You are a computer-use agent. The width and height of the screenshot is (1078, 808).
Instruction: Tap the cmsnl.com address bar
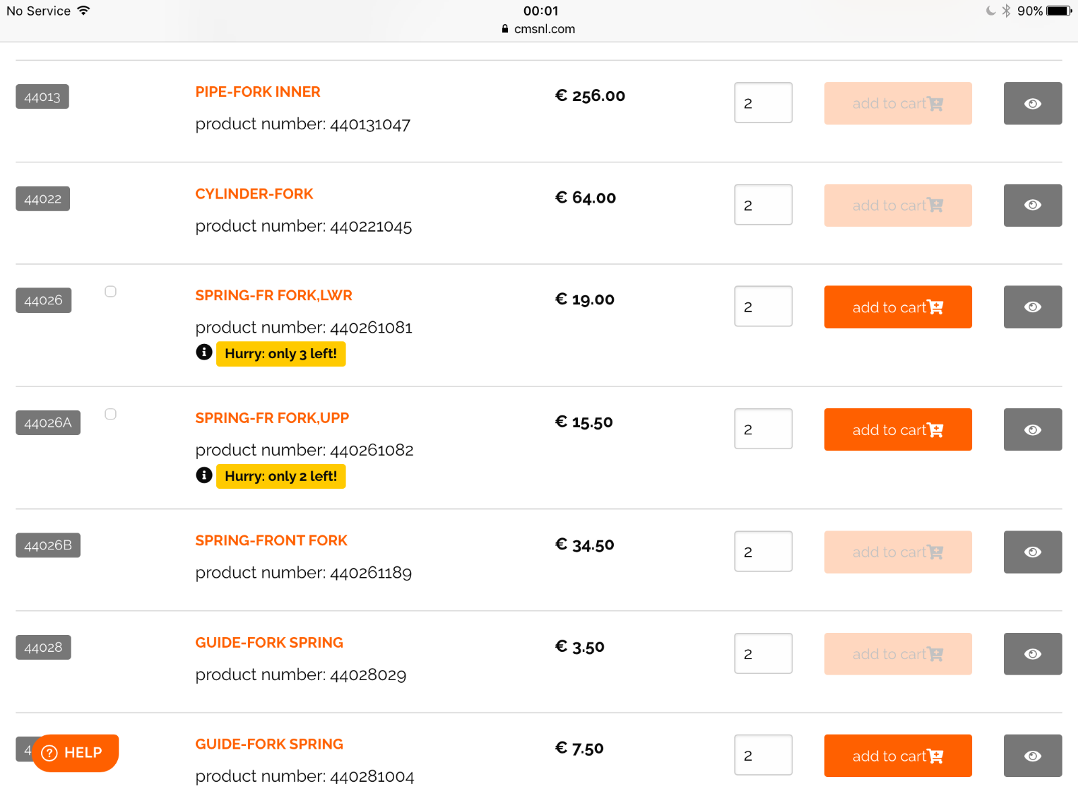point(539,29)
